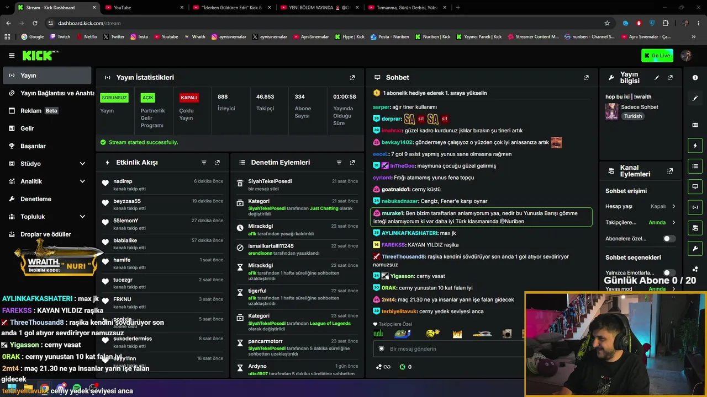The image size is (707, 397).
Task: Click the browser address bar
Action: click(x=326, y=23)
